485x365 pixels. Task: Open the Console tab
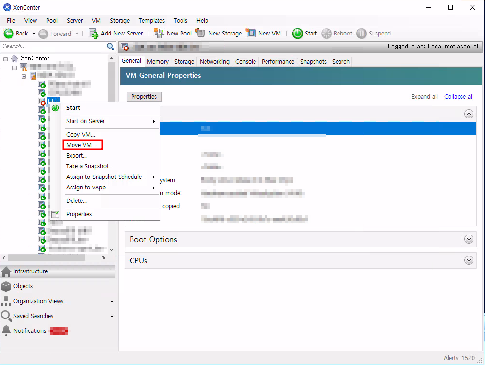[x=245, y=61]
